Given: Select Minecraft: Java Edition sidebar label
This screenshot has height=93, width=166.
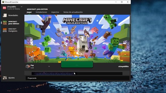Looking at the screenshot, I should pyautogui.click(x=14, y=23).
